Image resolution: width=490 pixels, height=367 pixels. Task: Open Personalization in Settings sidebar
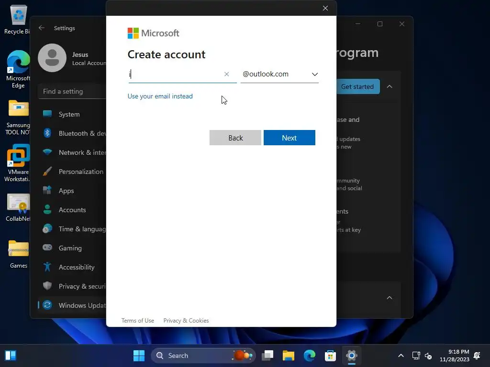72,172
